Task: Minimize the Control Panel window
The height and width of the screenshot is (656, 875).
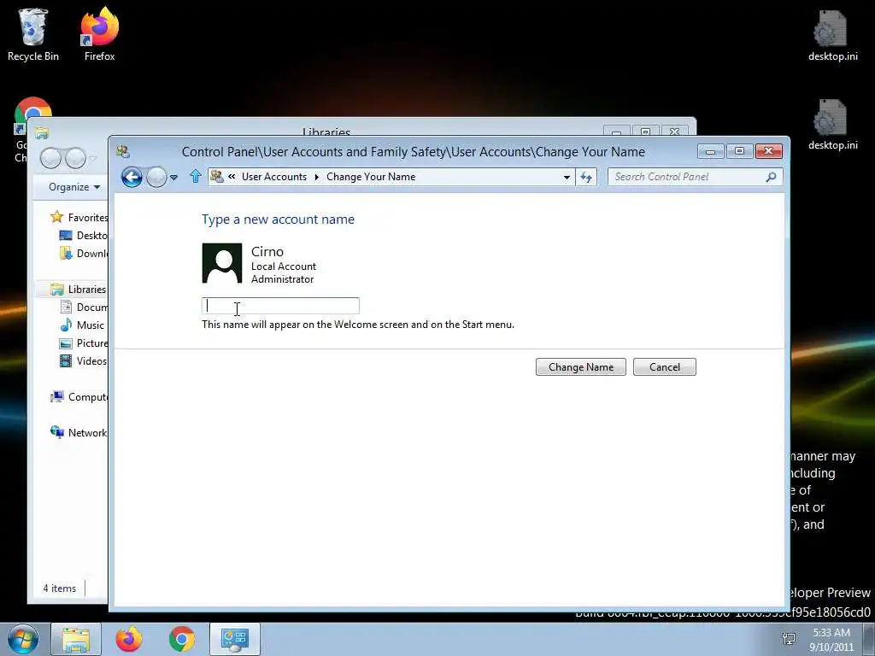Action: coord(710,151)
